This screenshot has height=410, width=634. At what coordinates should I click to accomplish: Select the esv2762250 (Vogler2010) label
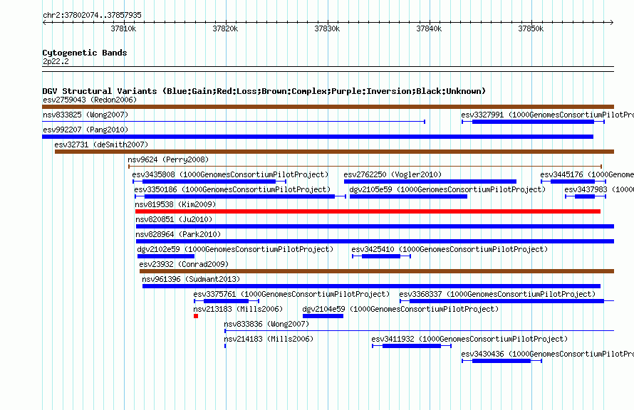coord(393,174)
